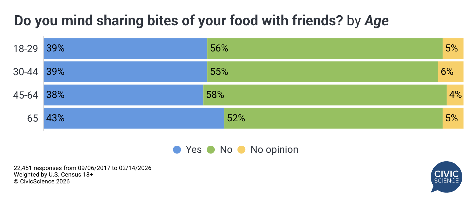The width and height of the screenshot is (475, 199).
Task: Click the 18-29 age axis label
Action: coord(26,49)
